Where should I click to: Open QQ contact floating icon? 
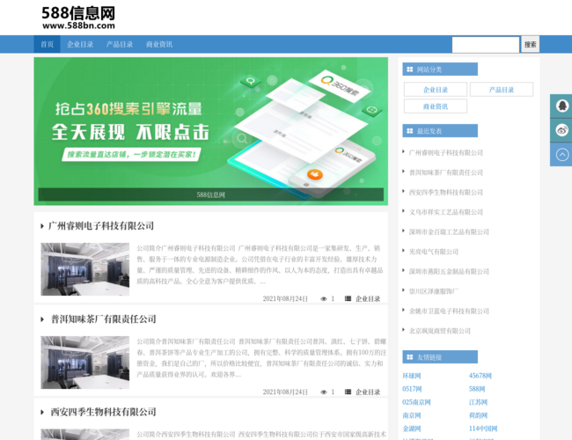(x=561, y=106)
